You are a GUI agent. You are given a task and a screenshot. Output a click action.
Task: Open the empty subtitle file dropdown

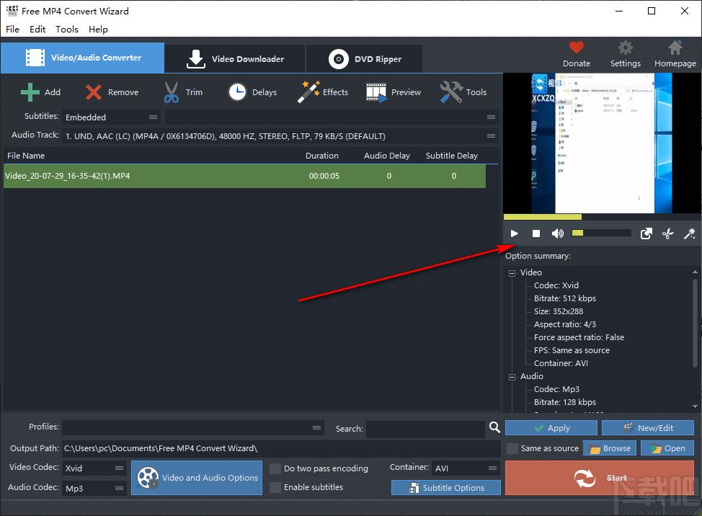332,117
